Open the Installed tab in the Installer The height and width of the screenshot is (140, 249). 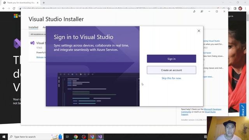pos(33,27)
